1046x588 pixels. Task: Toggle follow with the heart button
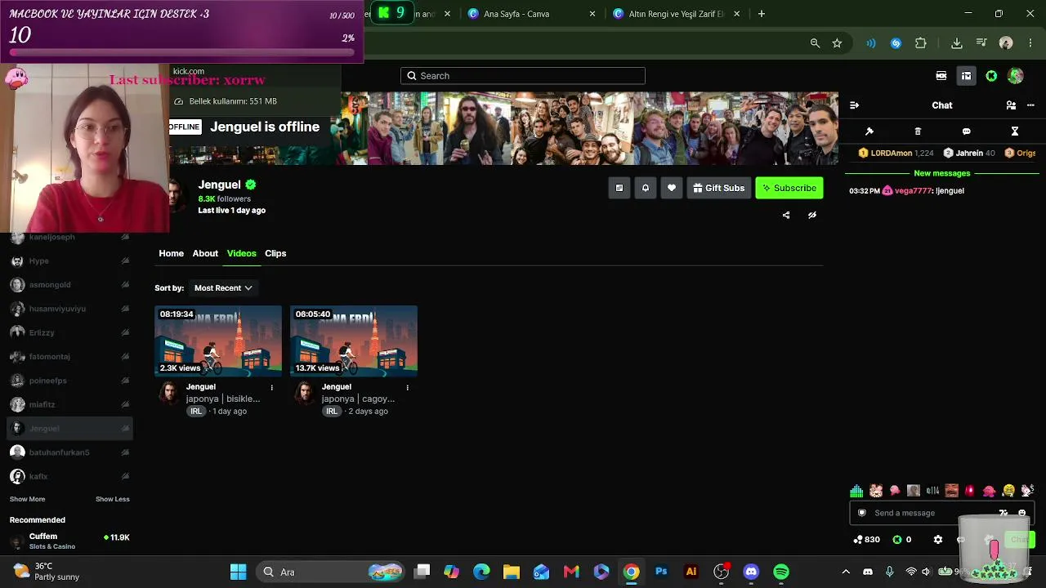tap(672, 188)
